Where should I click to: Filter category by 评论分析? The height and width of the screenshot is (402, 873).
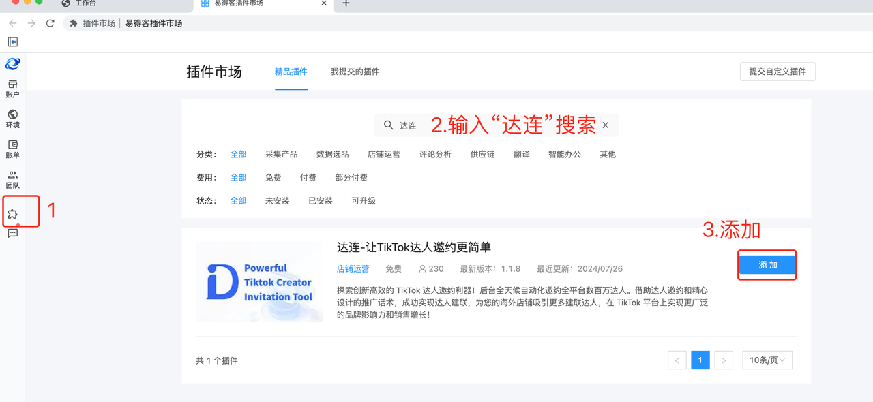click(435, 155)
